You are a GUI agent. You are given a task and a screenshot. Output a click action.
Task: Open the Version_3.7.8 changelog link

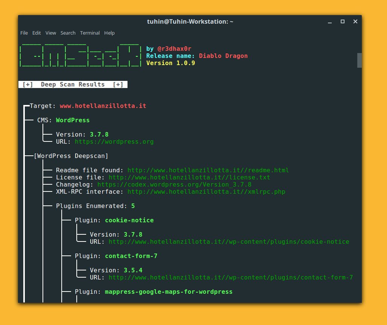[x=174, y=185]
